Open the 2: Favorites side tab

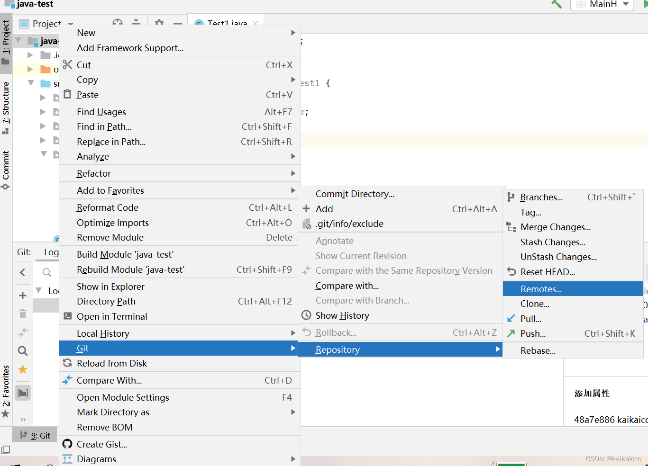6,392
